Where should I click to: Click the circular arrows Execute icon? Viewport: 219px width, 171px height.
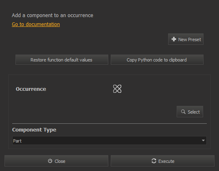coord(154,161)
